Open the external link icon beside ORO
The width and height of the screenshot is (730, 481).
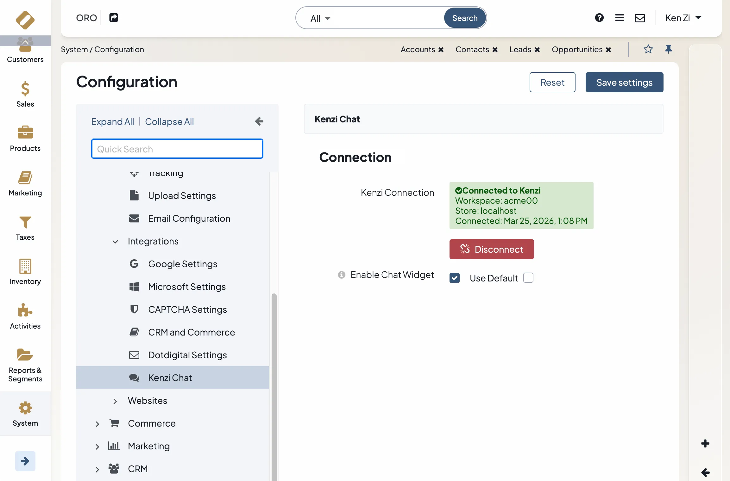click(x=114, y=18)
